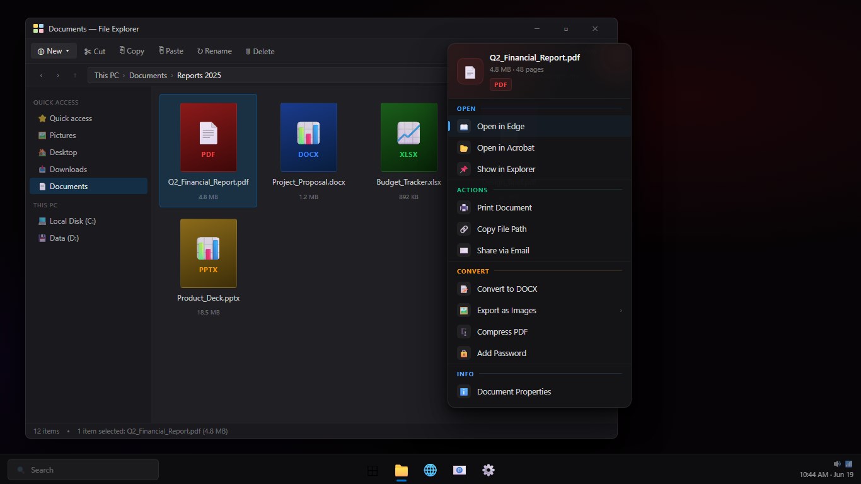Click the Budget_Tracker.xlsx file name label
This screenshot has height=484, width=861.
[x=409, y=182]
